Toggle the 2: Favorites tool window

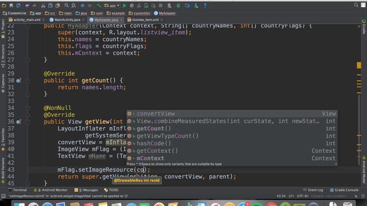click(3, 139)
